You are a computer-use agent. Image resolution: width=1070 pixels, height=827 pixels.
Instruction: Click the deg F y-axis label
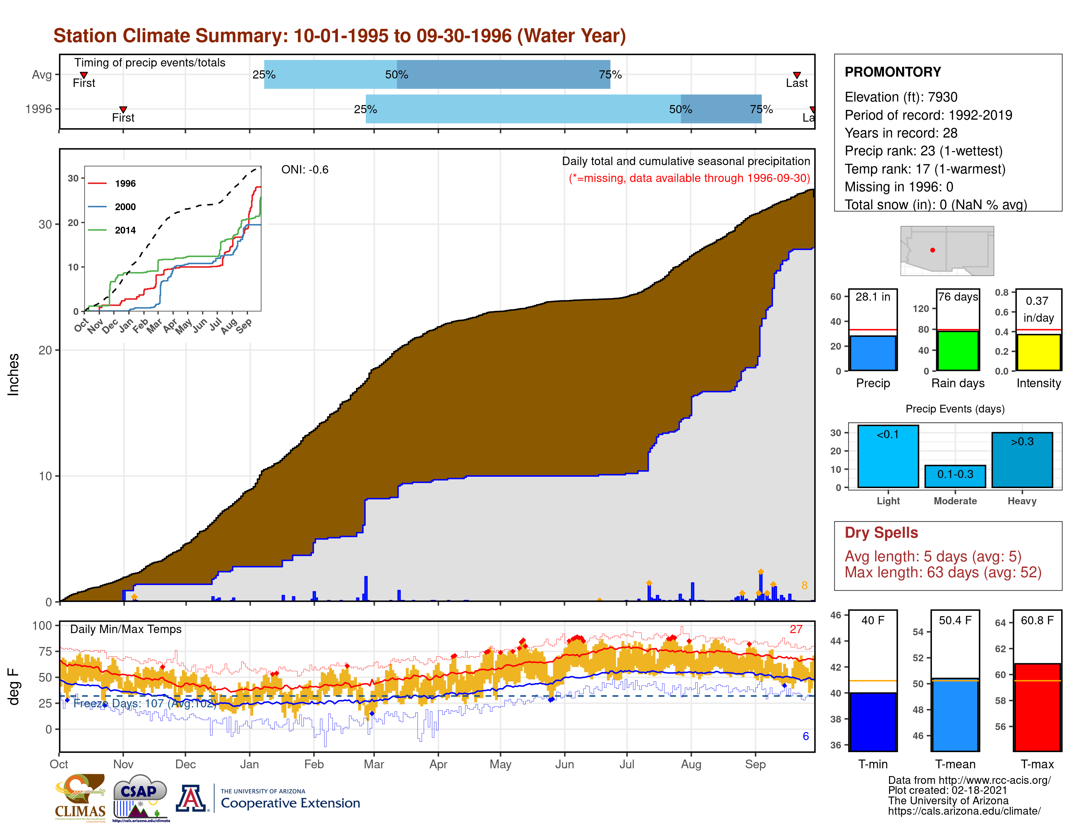[x=13, y=686]
